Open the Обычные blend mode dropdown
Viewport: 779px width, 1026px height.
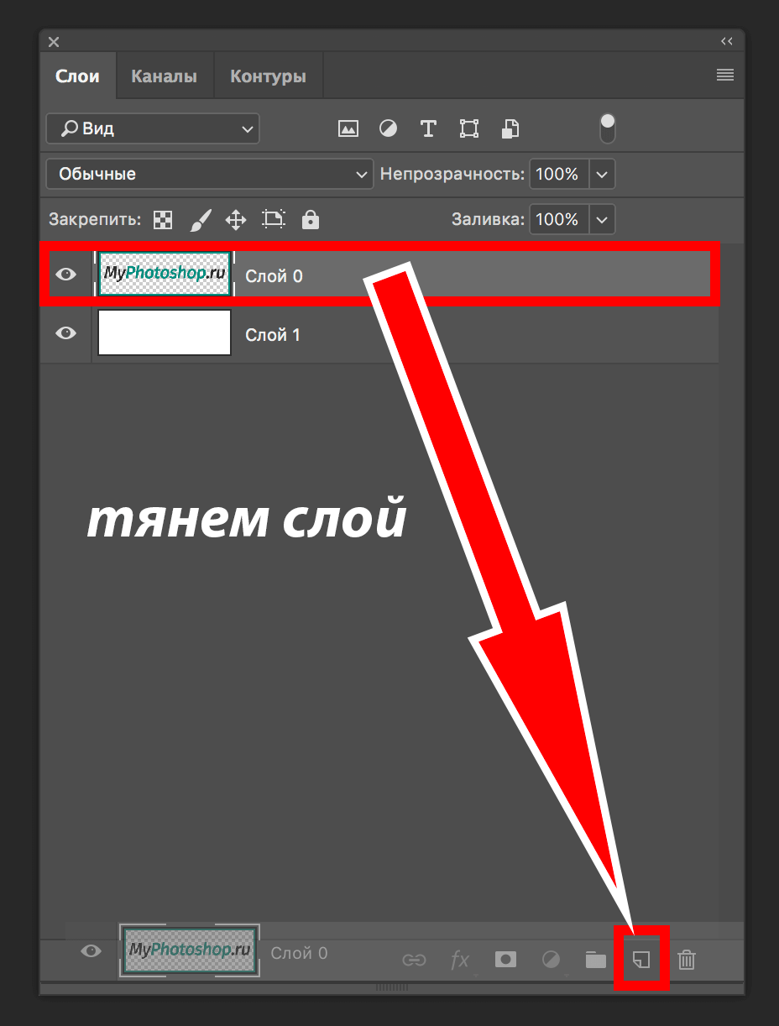[x=209, y=174]
